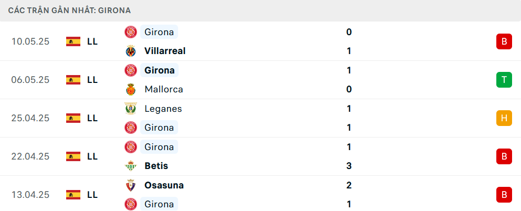Click the Osasuna club crest icon
The height and width of the screenshot is (211, 521).
coord(131,185)
